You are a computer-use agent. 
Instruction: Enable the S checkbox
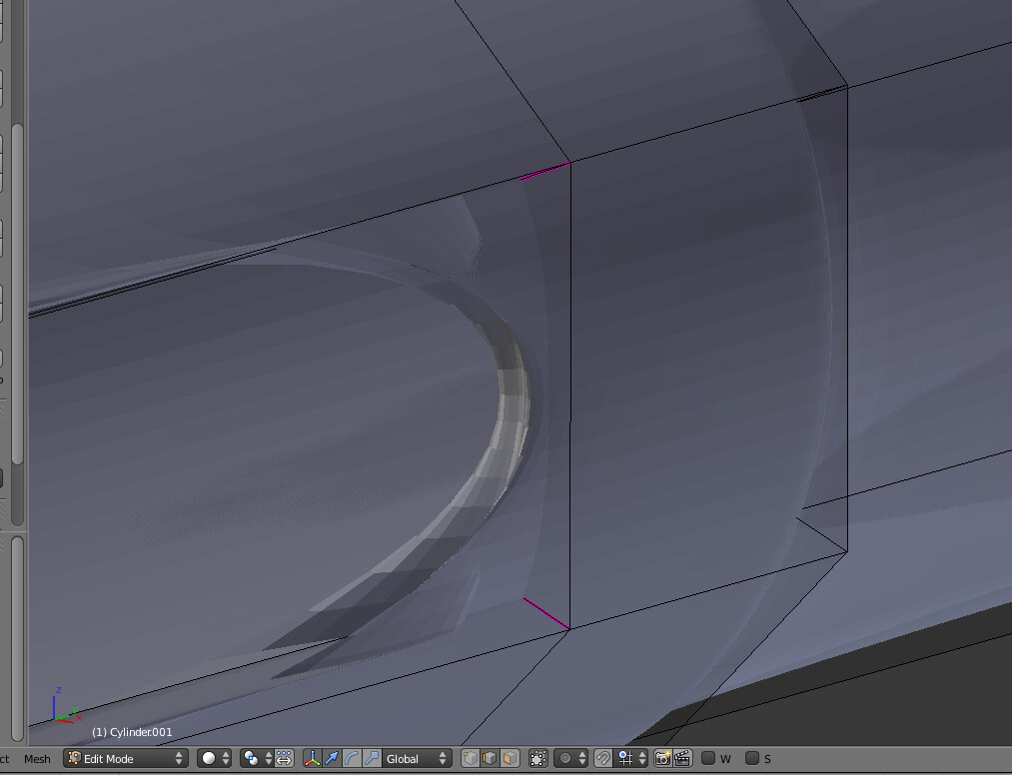point(752,758)
